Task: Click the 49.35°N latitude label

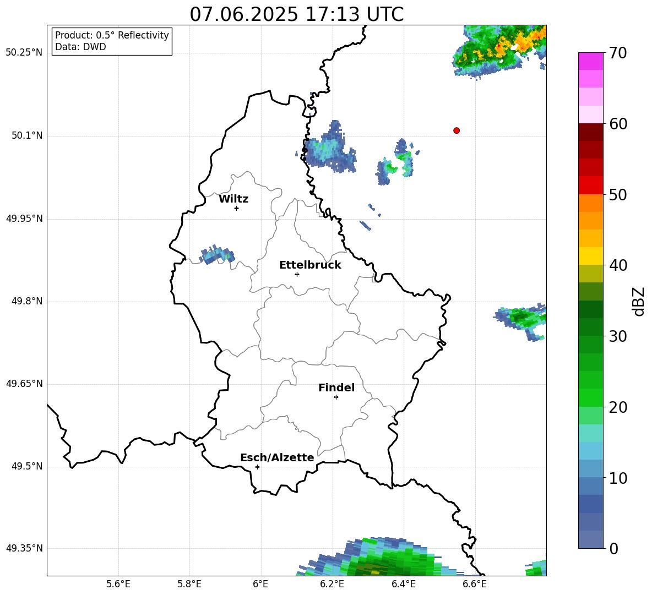Action: point(24,548)
